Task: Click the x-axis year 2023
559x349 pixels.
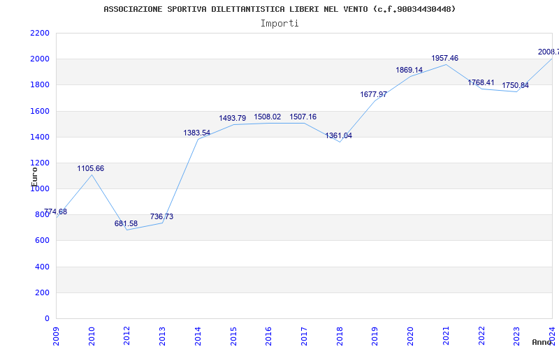Action: (516, 336)
